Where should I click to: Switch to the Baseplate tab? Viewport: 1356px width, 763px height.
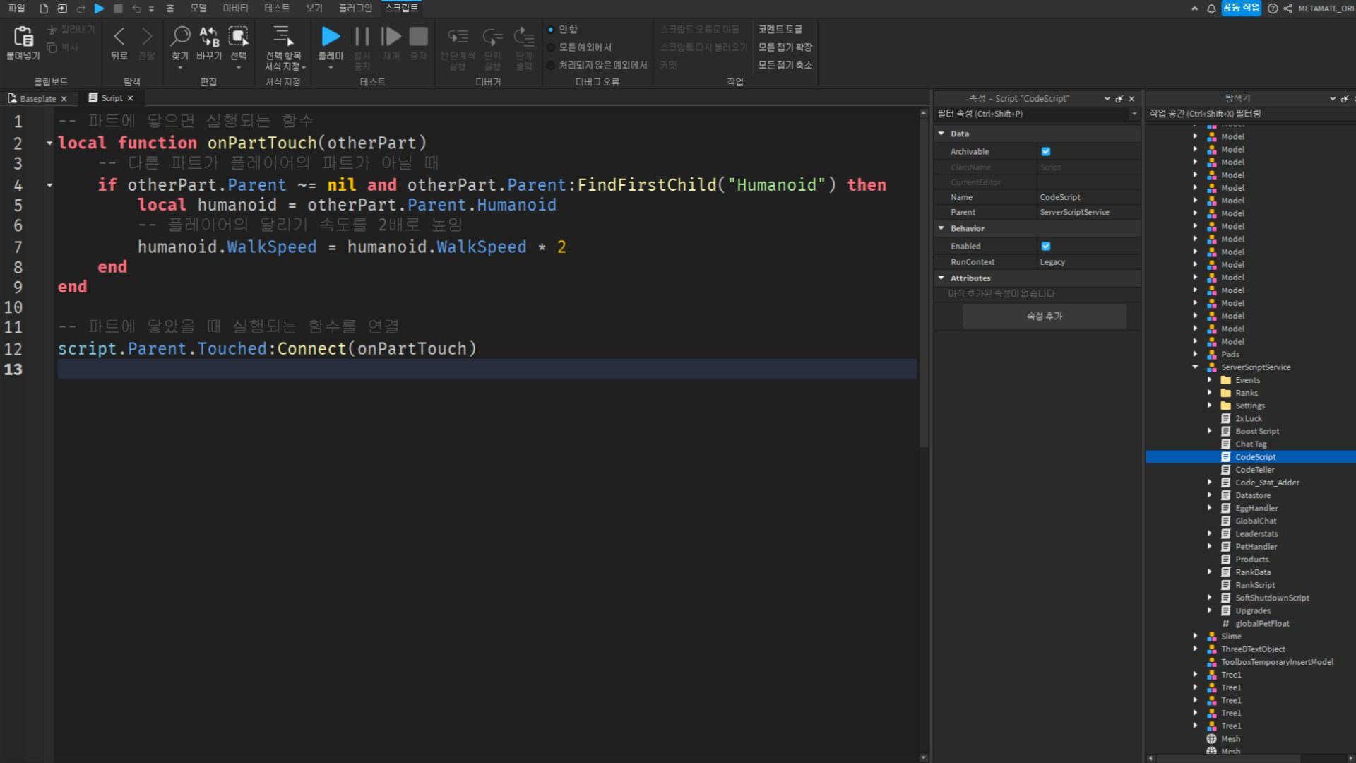click(37, 98)
